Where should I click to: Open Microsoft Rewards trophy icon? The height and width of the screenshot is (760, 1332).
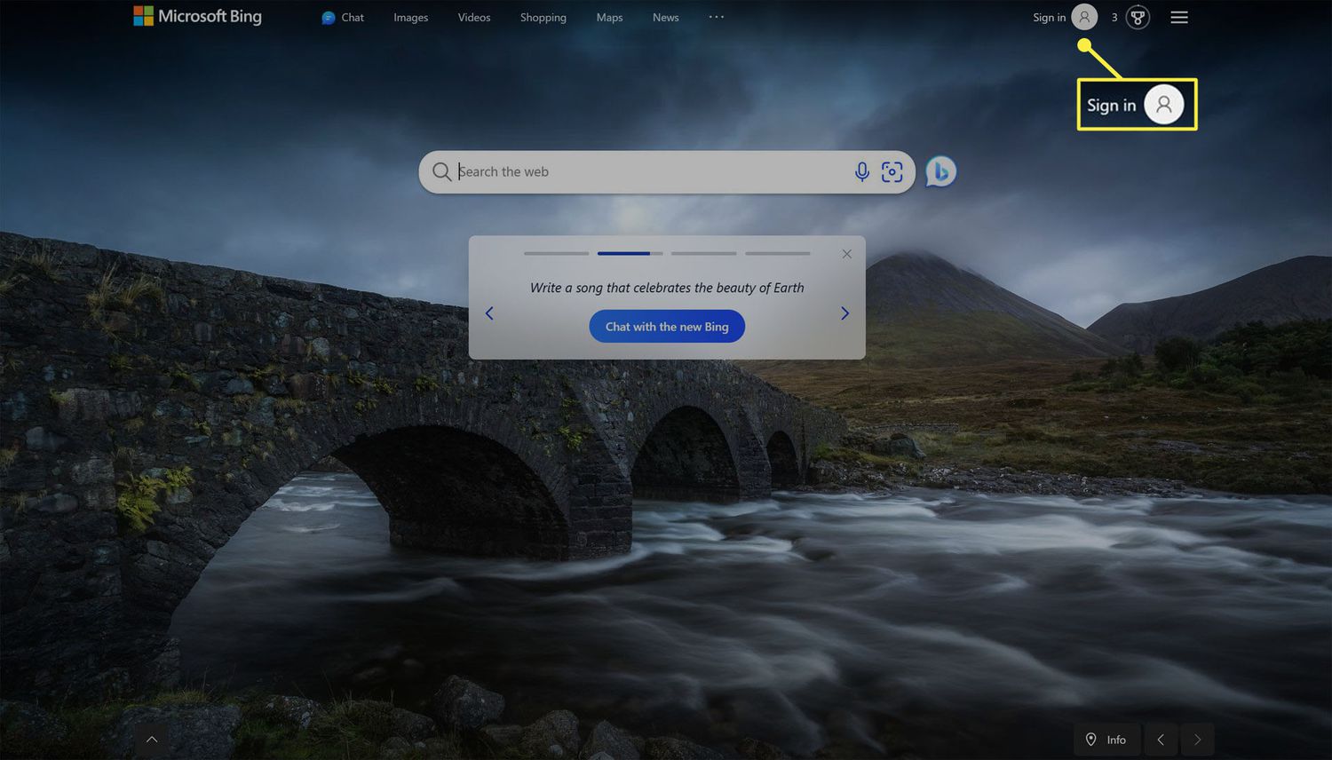coord(1138,18)
